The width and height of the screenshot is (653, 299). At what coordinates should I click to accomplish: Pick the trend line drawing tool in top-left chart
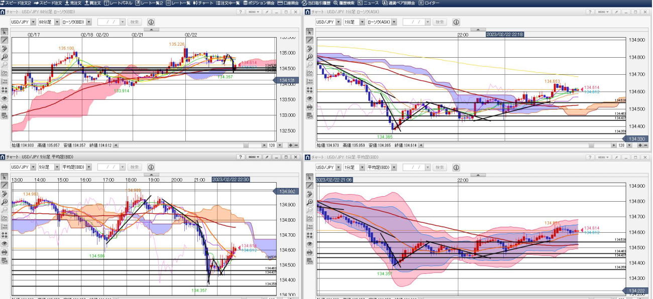tap(5, 40)
